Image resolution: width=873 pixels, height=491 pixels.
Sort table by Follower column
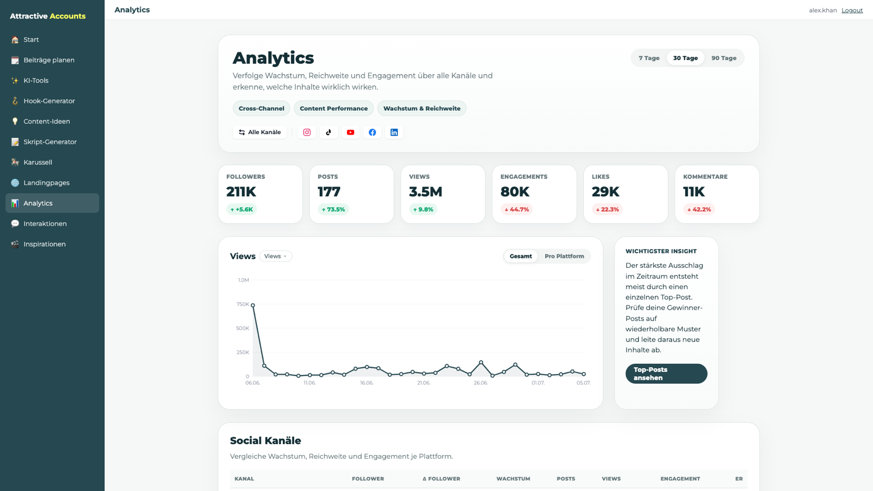click(368, 479)
